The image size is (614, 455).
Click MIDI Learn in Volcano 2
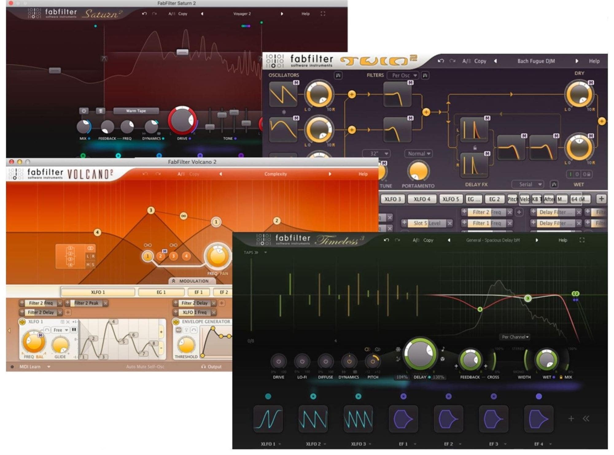[x=30, y=367]
